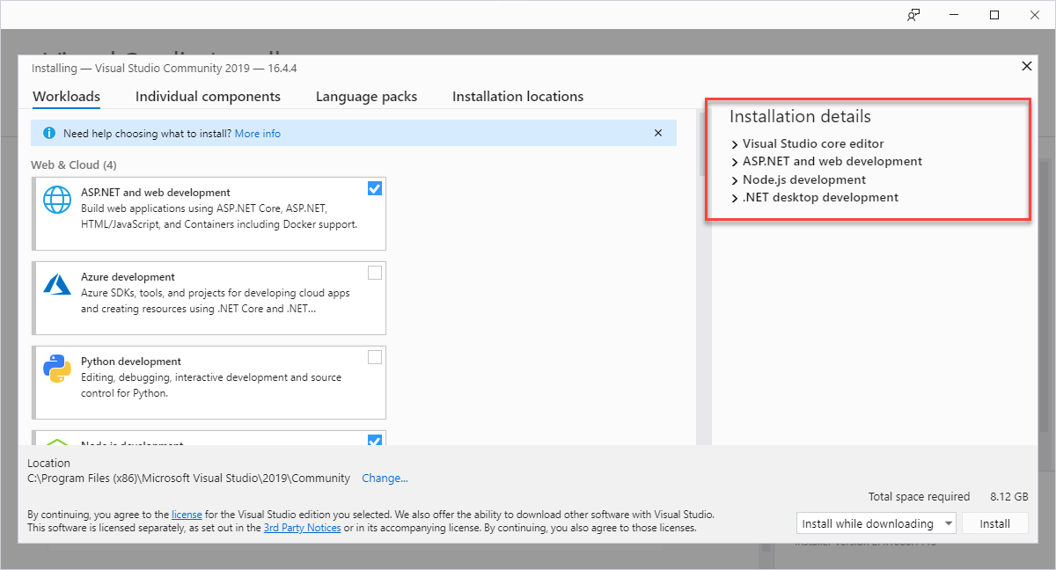
Task: Switch to the Workloads tab
Action: [66, 97]
